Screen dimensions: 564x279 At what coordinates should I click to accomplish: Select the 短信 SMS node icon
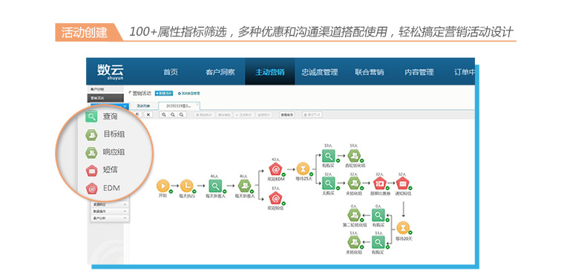(92, 171)
